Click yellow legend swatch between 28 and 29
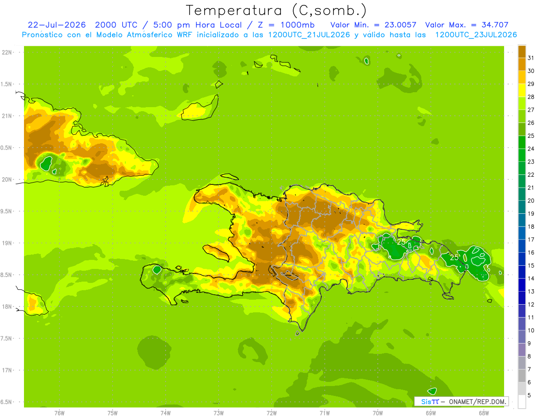The image size is (543, 419). [x=522, y=90]
